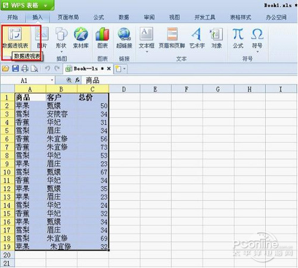Select cell A1 containing 商品

point(30,97)
